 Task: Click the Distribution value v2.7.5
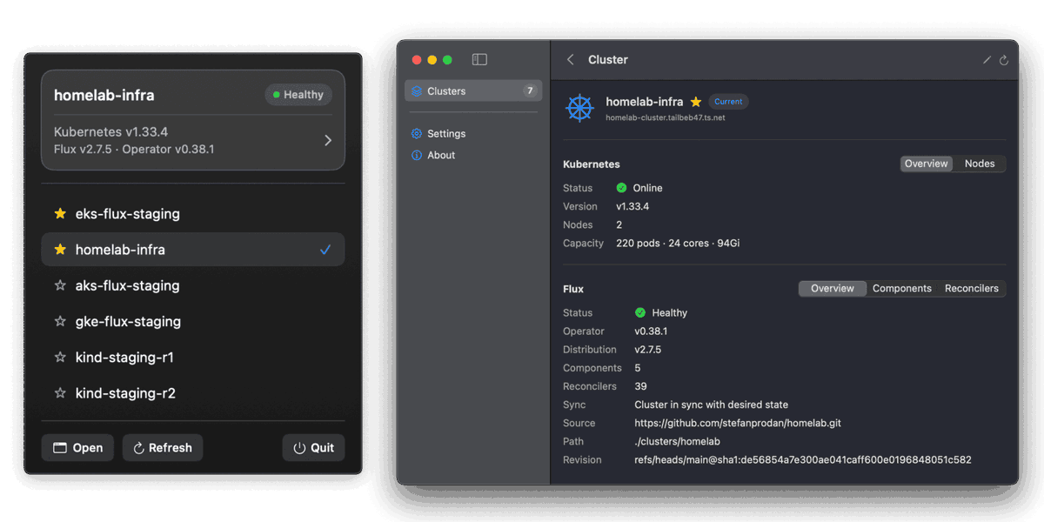tap(648, 350)
